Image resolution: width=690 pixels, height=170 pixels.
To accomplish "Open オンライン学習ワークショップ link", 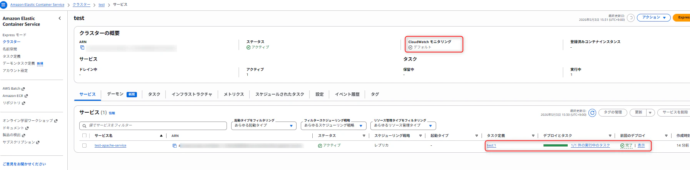I will [30, 121].
